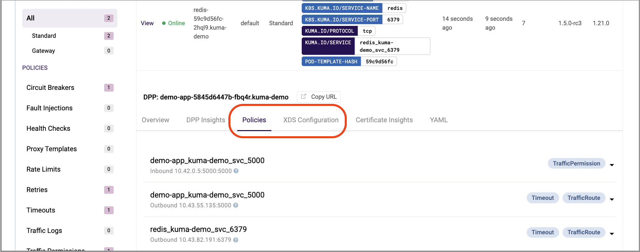Screen dimensions: 640x252
Task: Click help icon next to Outbound 10.43.82.191:6379
Action: (x=236, y=240)
